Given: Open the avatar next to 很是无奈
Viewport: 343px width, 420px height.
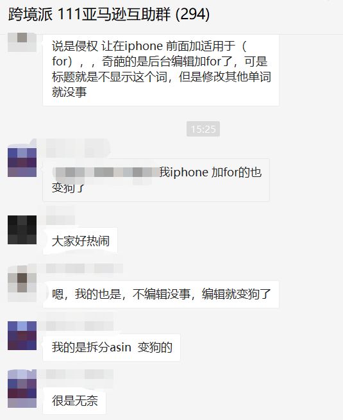Looking at the screenshot, I should [22, 389].
